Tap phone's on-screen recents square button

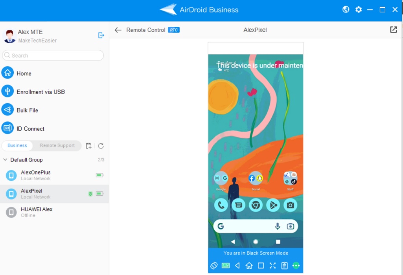(x=278, y=242)
